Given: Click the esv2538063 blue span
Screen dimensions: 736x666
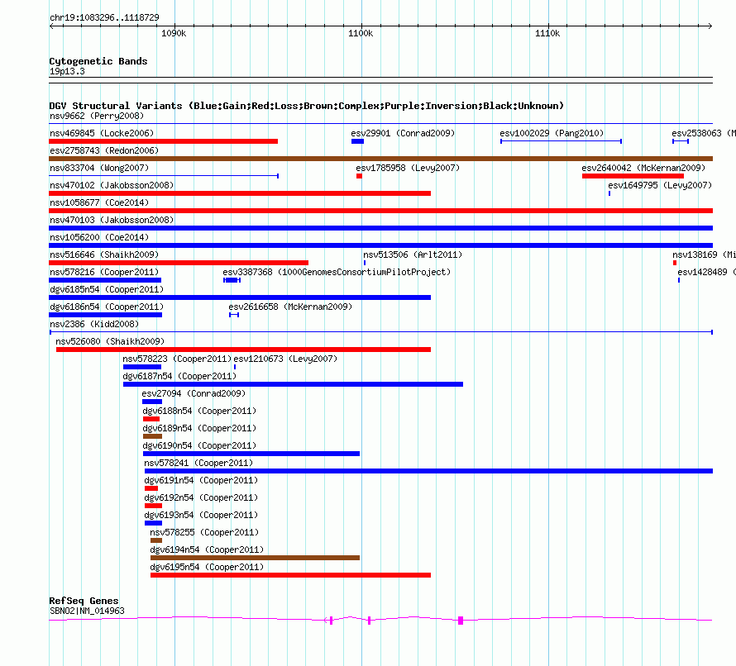Looking at the screenshot, I should [x=681, y=141].
